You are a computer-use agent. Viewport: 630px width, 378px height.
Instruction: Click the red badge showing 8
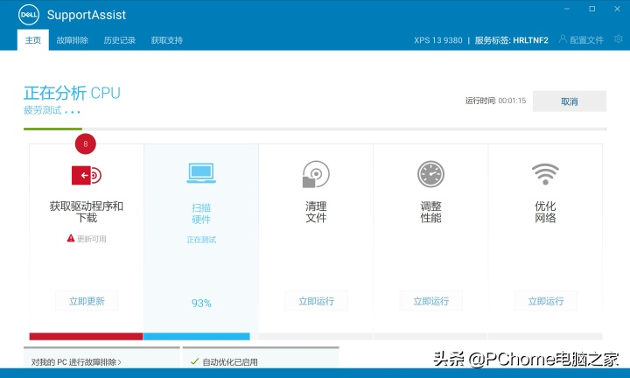pyautogui.click(x=86, y=143)
